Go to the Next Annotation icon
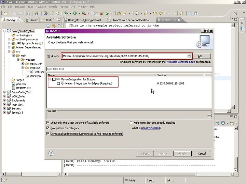This screenshot has height=184, width=246. click(x=136, y=13)
